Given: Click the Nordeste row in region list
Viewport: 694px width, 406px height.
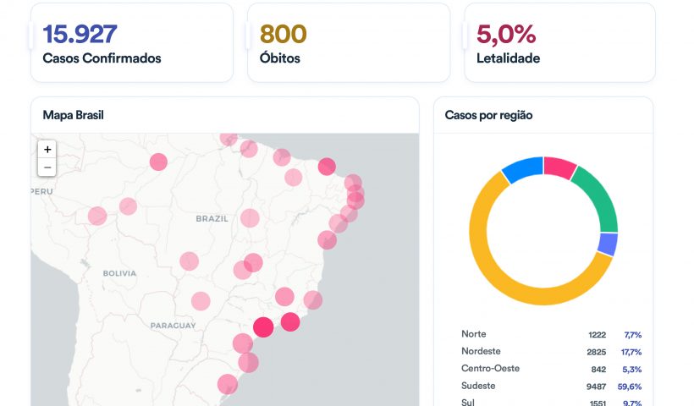Looking at the screenshot, I should pyautogui.click(x=550, y=351).
